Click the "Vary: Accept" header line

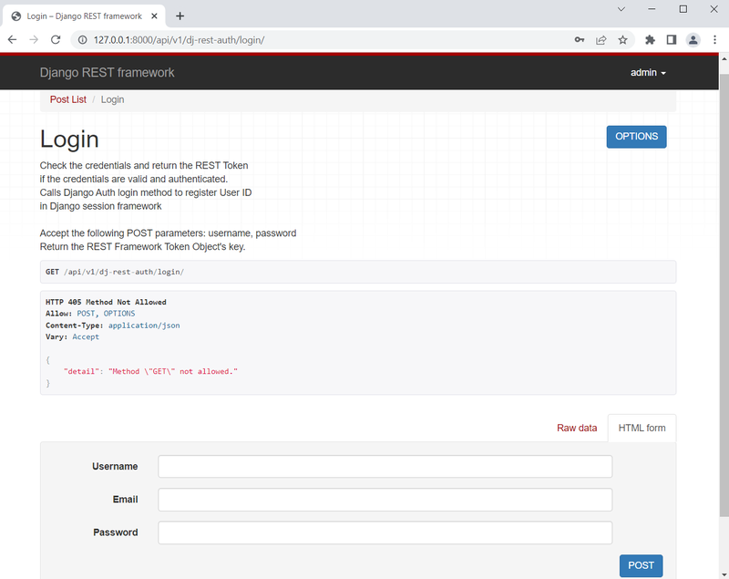(x=72, y=337)
